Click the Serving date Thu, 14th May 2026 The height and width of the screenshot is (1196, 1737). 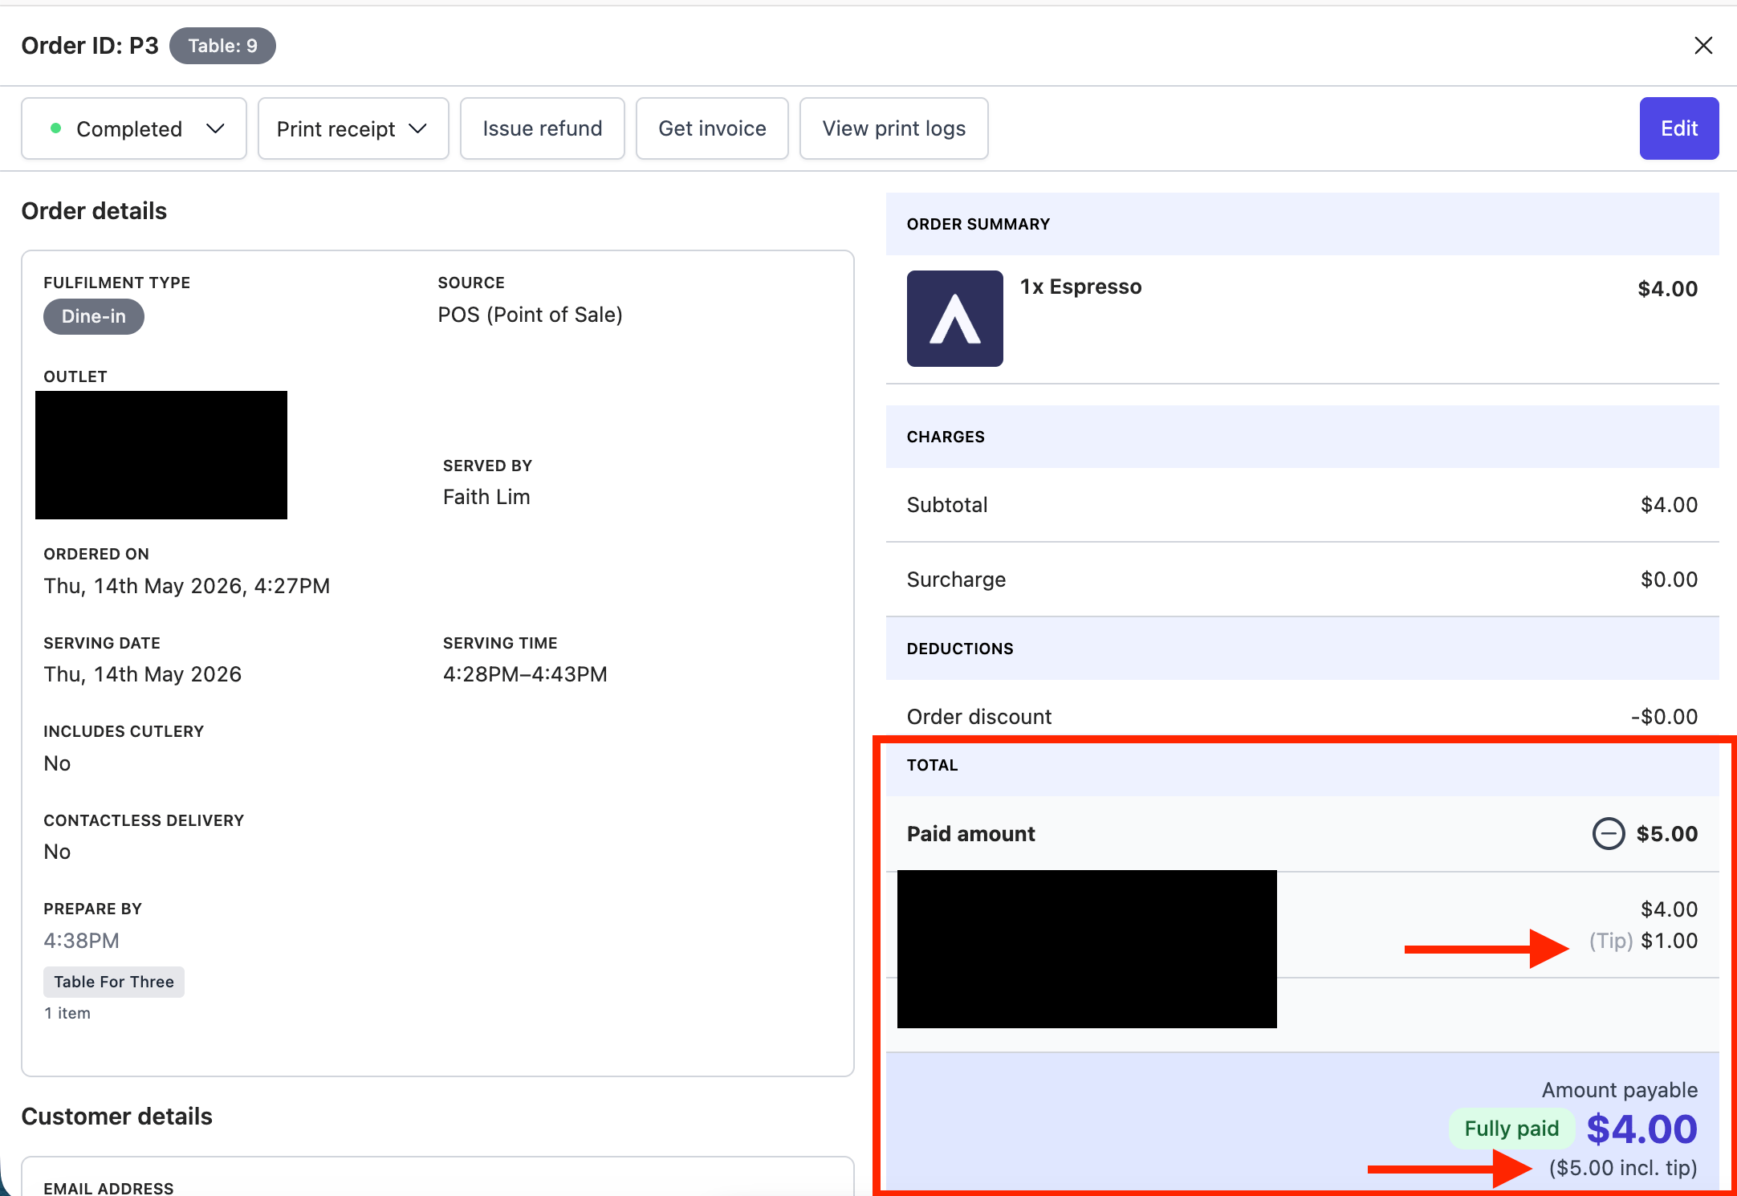click(143, 674)
